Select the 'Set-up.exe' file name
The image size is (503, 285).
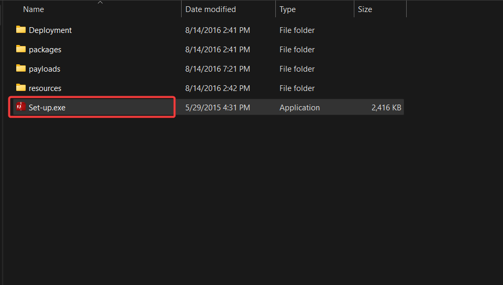(47, 108)
